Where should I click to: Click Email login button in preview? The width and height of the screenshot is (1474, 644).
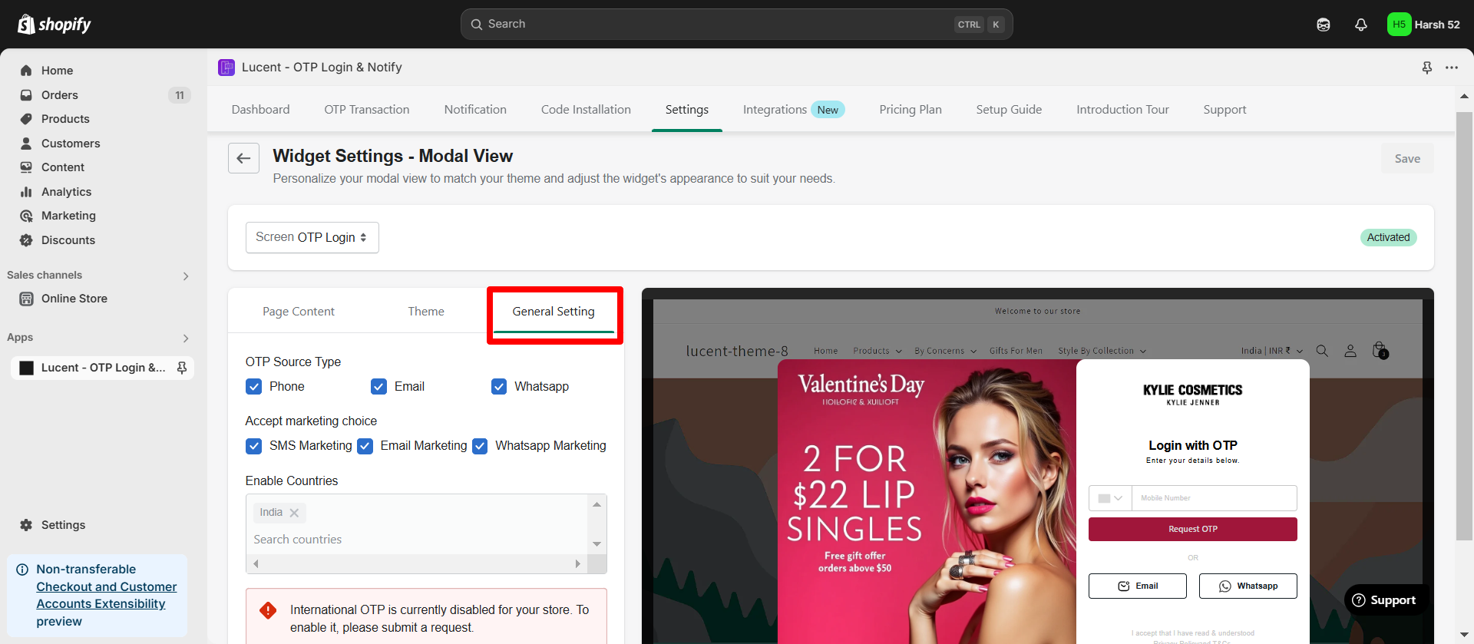(x=1138, y=586)
